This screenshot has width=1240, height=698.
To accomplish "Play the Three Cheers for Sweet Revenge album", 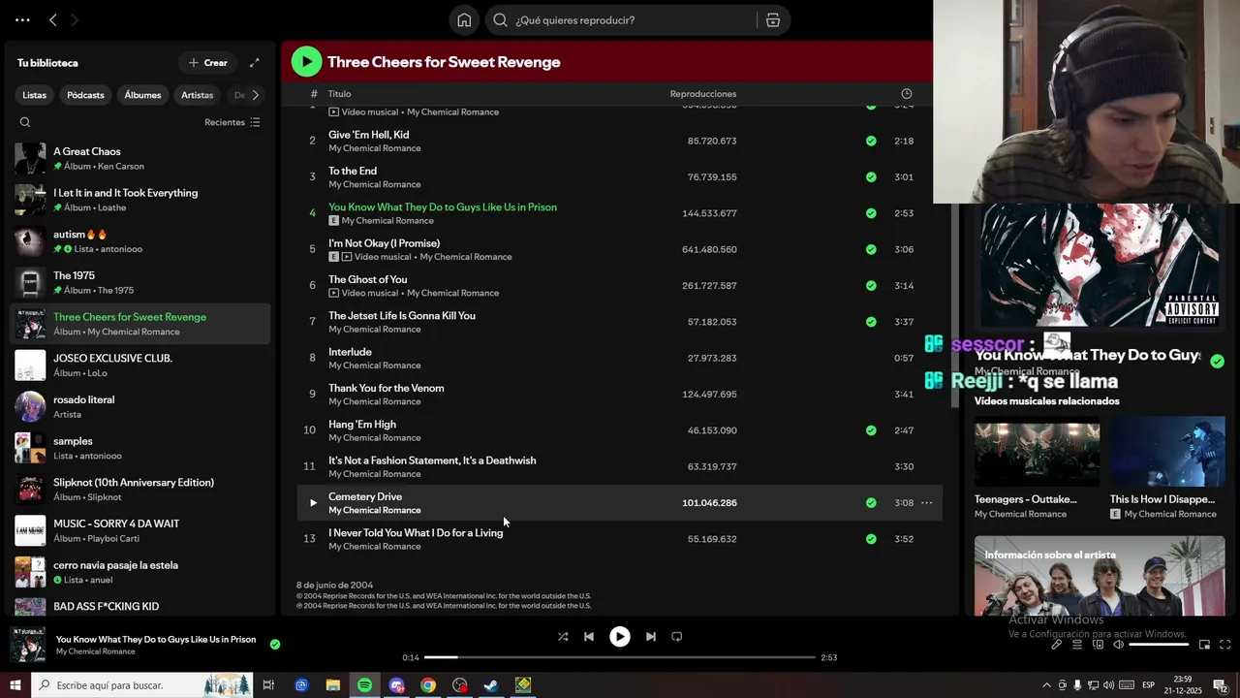I will pyautogui.click(x=306, y=62).
